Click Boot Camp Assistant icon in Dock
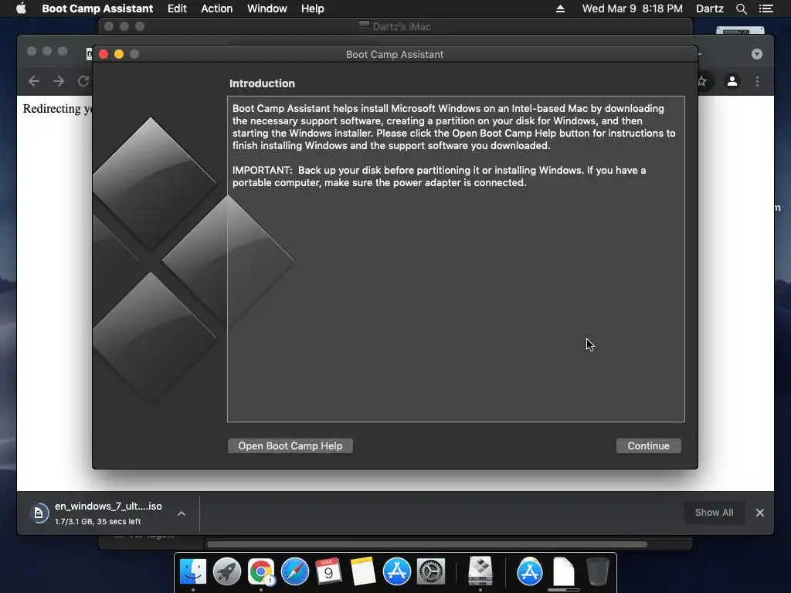Image resolution: width=791 pixels, height=593 pixels. point(480,571)
